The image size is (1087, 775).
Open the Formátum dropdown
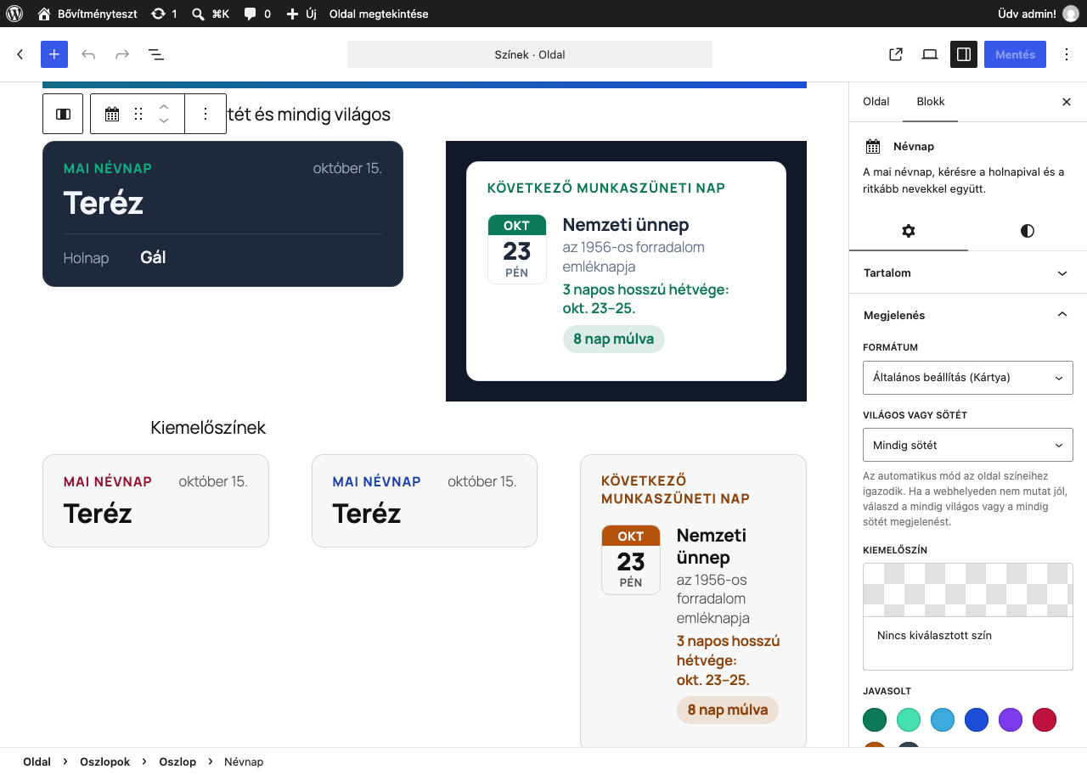[x=968, y=378]
